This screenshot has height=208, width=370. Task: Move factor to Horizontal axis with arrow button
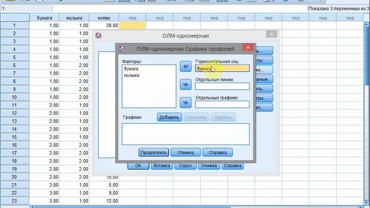(186, 66)
